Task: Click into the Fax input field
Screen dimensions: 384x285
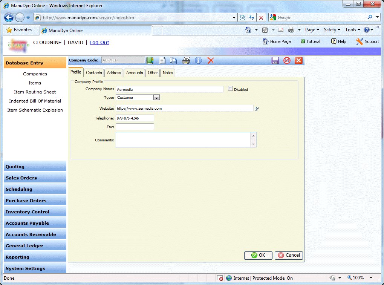Action: click(x=135, y=127)
